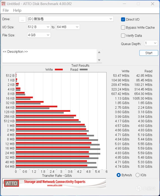Expand the Drive selection dropdown

point(70,19)
